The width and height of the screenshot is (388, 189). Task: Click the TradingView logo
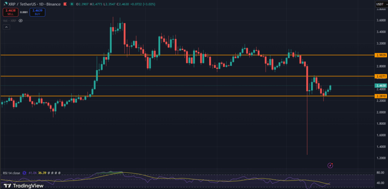(23, 186)
